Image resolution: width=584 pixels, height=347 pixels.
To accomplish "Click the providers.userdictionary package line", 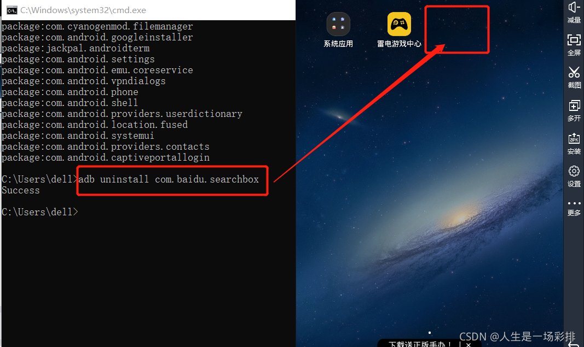I will tap(122, 114).
